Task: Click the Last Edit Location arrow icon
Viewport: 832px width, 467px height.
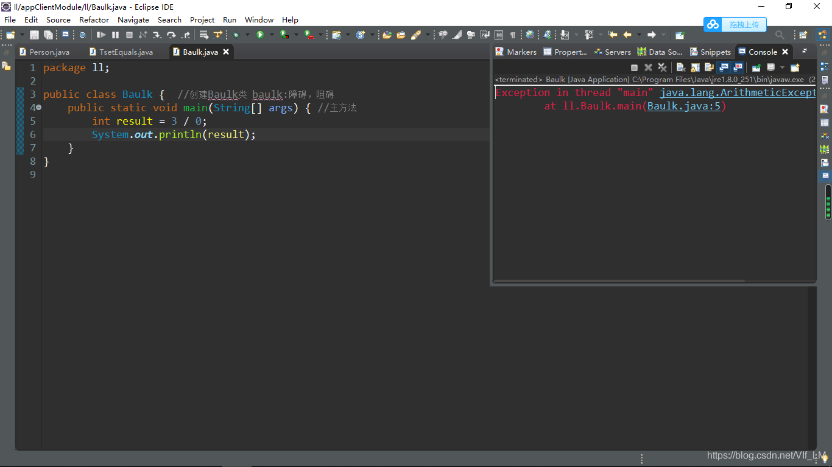Action: pos(613,35)
